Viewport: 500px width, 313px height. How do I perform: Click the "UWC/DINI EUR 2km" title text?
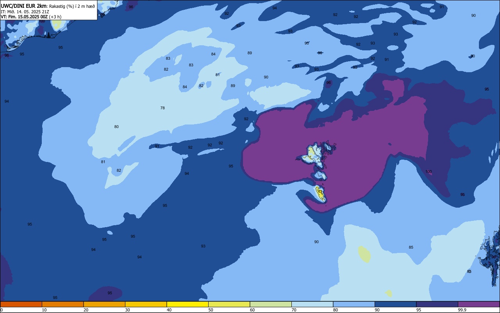pyautogui.click(x=24, y=6)
